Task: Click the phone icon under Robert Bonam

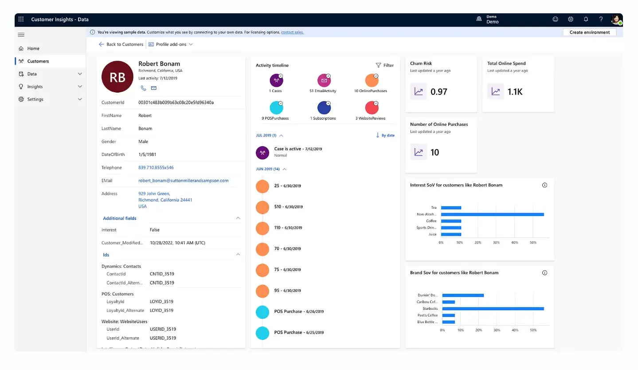Action: coord(143,88)
